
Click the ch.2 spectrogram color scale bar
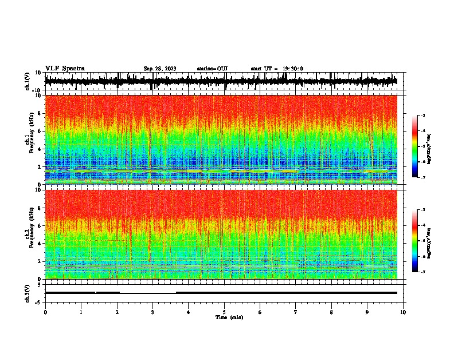coord(415,241)
